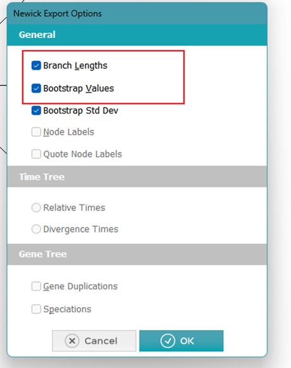Enable the Speciations checkbox
Screen dimensions: 291x368
(36, 309)
